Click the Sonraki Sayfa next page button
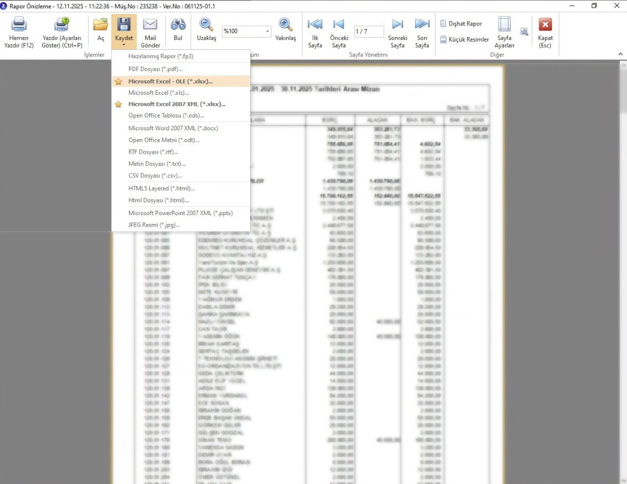The height and width of the screenshot is (484, 627). point(397,26)
